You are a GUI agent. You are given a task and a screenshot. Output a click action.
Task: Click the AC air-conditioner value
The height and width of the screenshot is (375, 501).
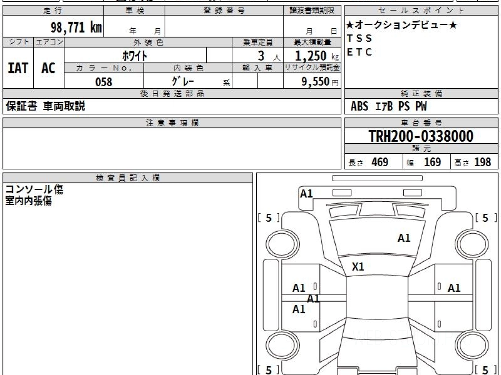pyautogui.click(x=48, y=68)
